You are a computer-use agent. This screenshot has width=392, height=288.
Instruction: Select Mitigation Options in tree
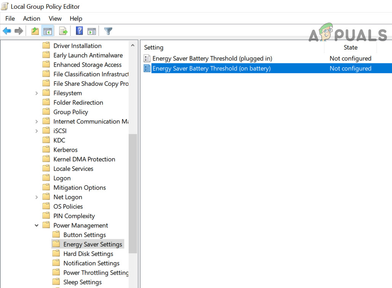click(80, 188)
